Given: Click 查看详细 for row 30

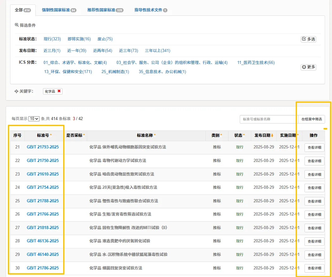Looking at the screenshot, I should [x=314, y=268].
